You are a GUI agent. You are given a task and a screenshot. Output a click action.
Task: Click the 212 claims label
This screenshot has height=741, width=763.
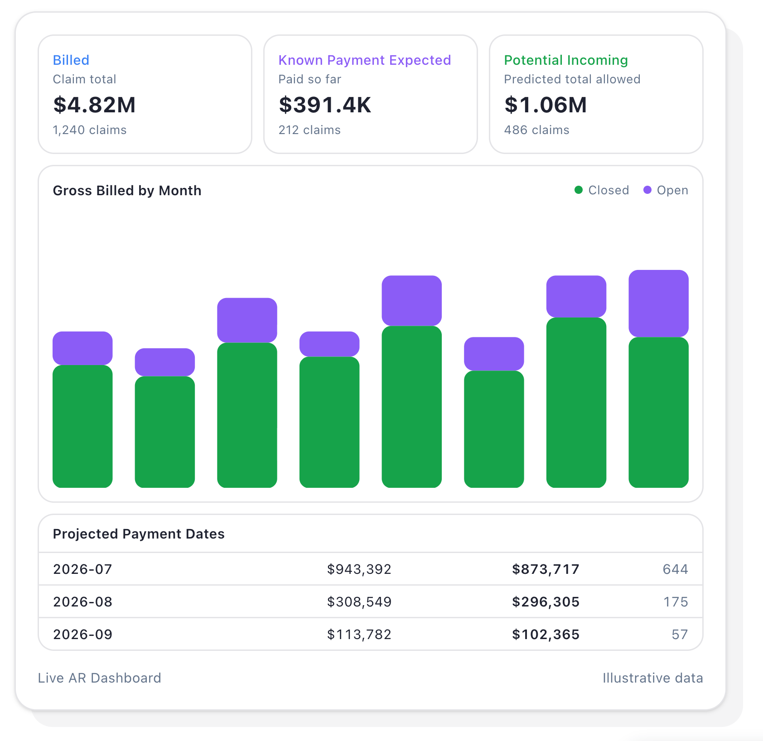tap(309, 130)
